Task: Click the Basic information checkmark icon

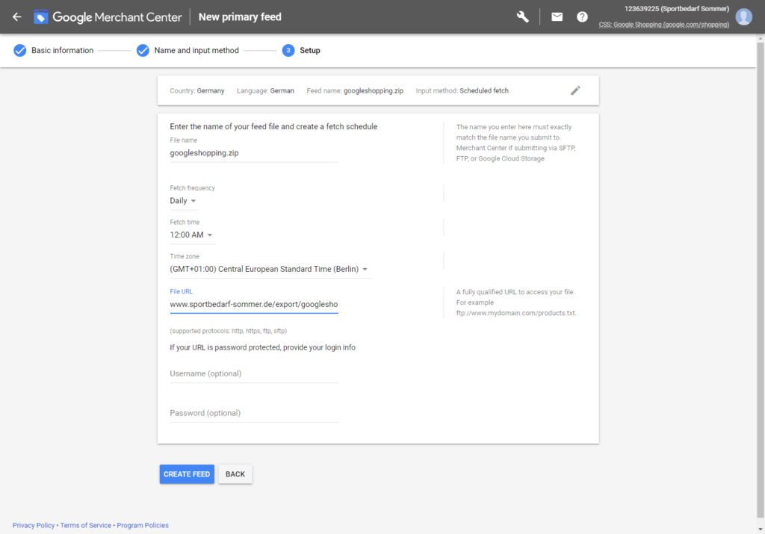Action: click(20, 51)
